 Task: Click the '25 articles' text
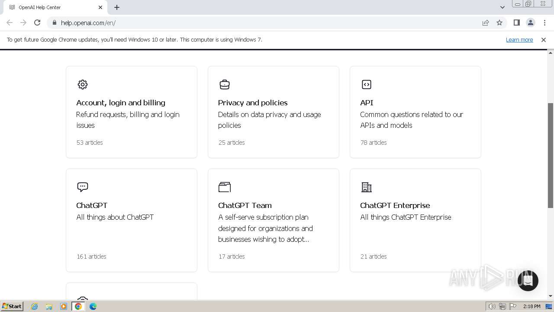pos(232,143)
